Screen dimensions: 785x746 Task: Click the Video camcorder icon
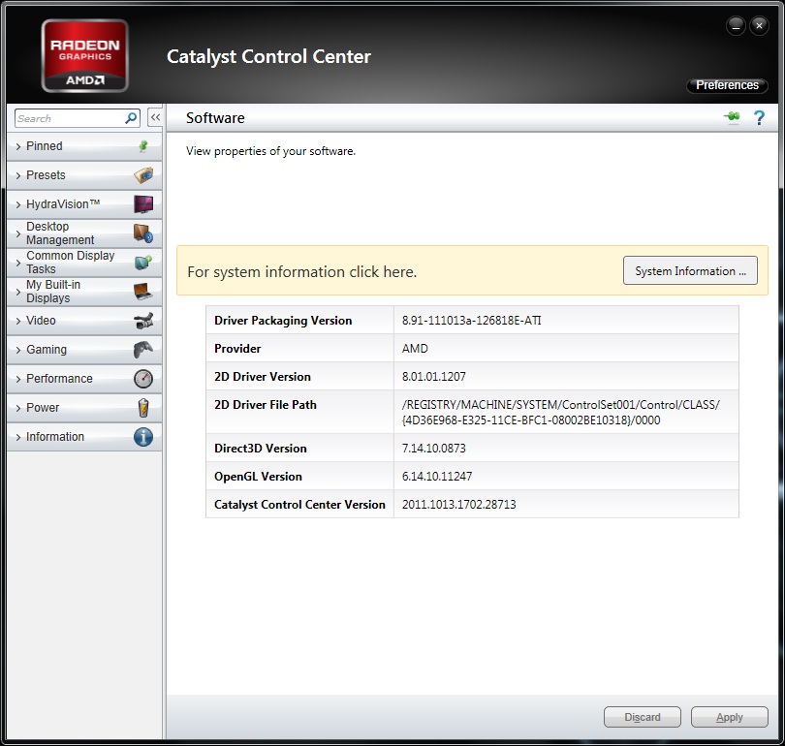[143, 321]
